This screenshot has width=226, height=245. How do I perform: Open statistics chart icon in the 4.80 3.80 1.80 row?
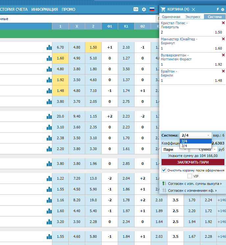(x=49, y=69)
